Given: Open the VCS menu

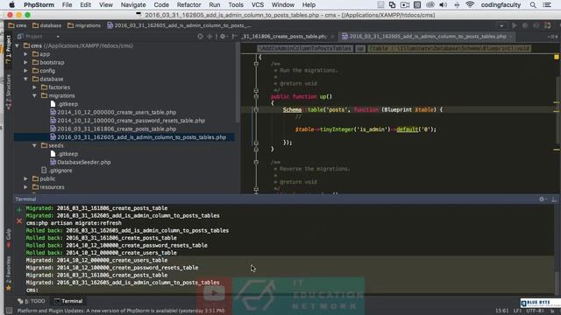Looking at the screenshot, I should pos(258,5).
